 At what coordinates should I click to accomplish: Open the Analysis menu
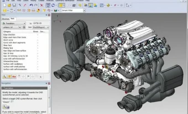50,1
